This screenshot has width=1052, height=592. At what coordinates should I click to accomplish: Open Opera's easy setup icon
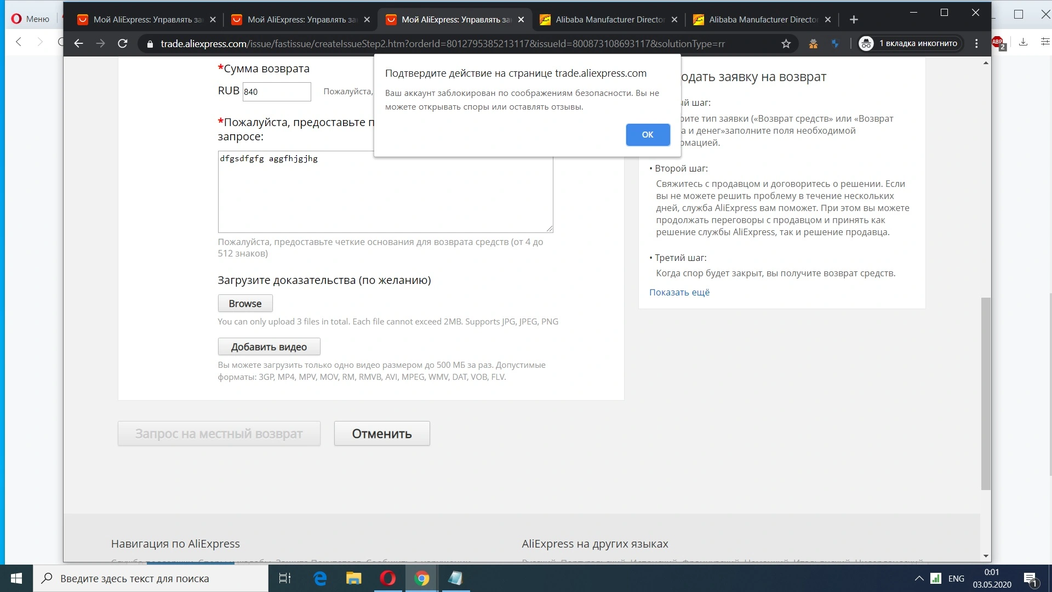tap(1045, 42)
